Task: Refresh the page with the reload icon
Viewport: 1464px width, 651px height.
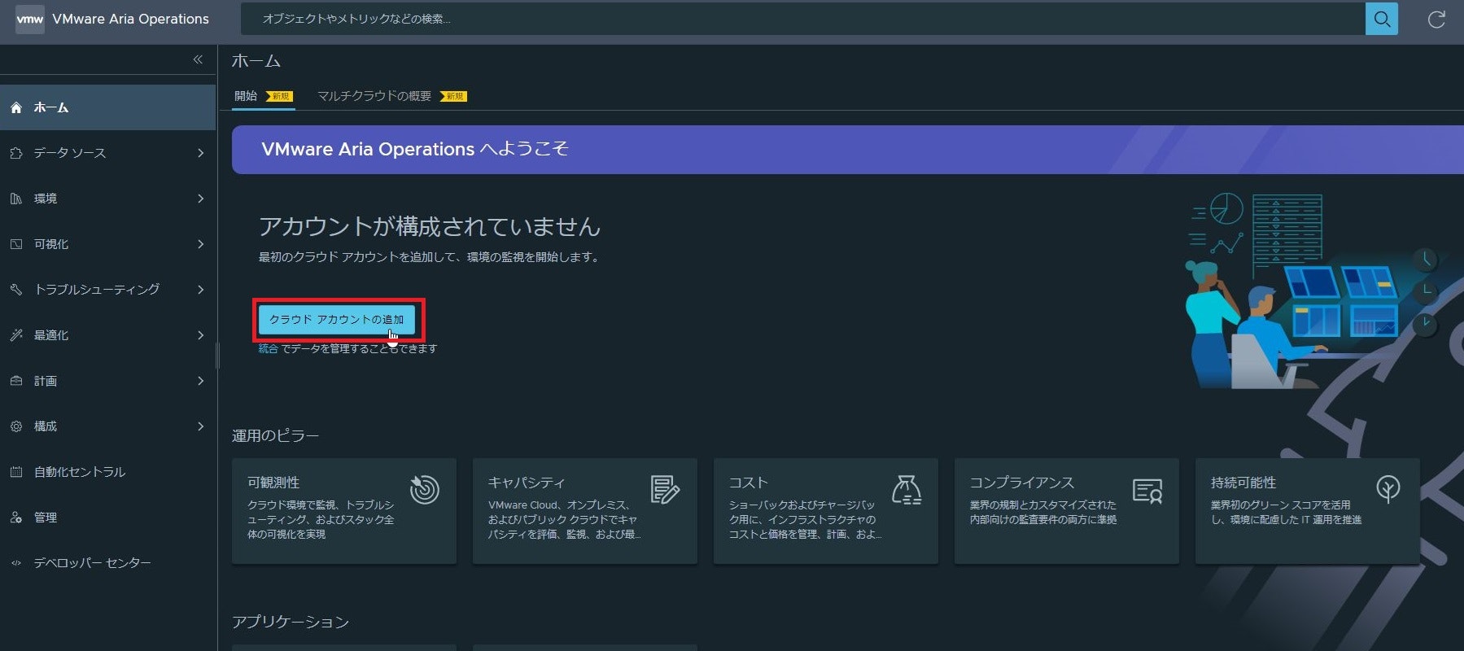Action: pos(1436,19)
